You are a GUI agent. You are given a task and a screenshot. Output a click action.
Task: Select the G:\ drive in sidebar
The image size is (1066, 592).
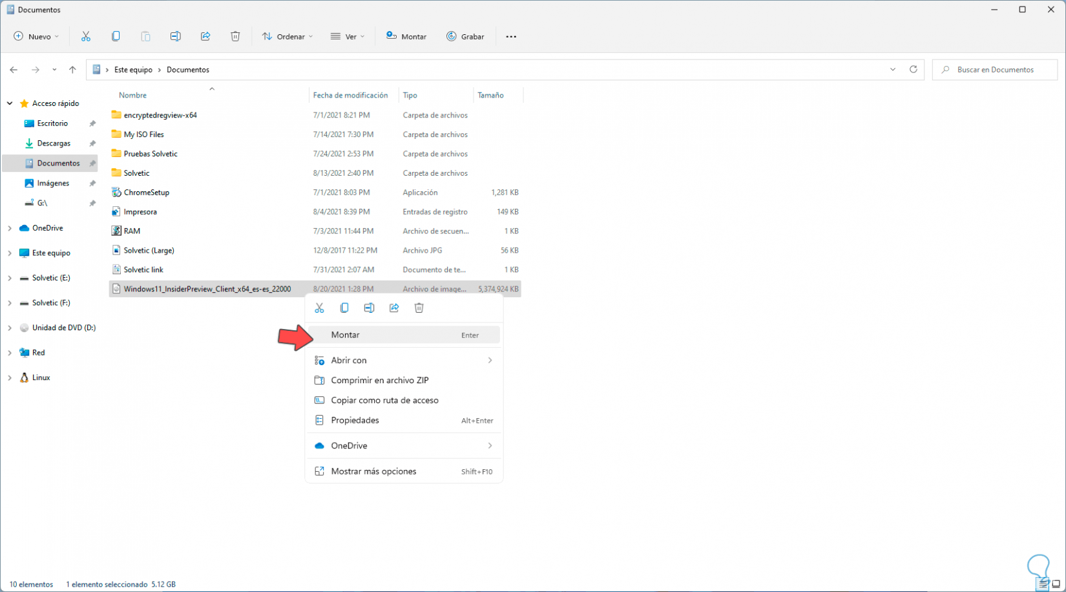pyautogui.click(x=42, y=203)
